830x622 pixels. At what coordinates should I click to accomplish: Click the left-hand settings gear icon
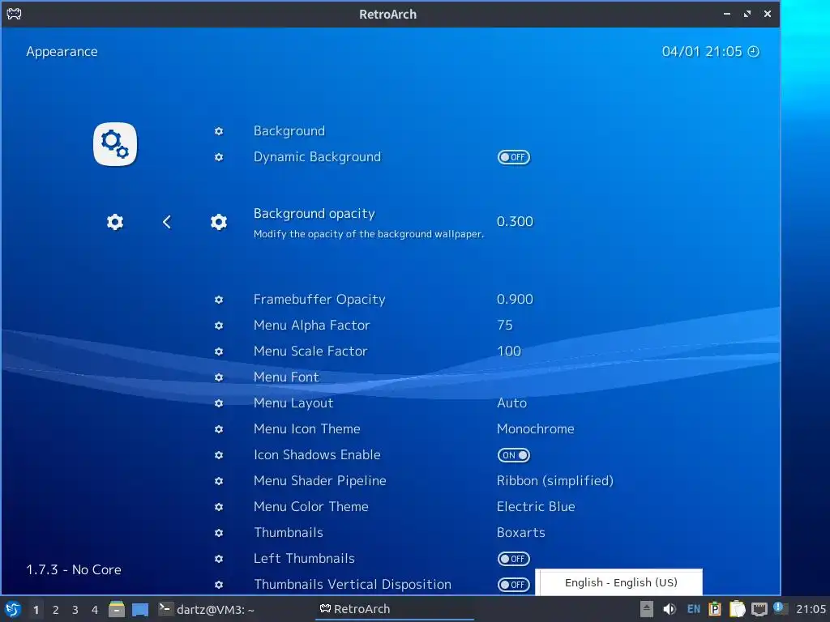(x=115, y=222)
